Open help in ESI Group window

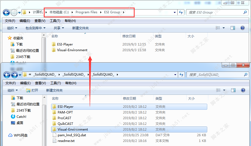243,28
